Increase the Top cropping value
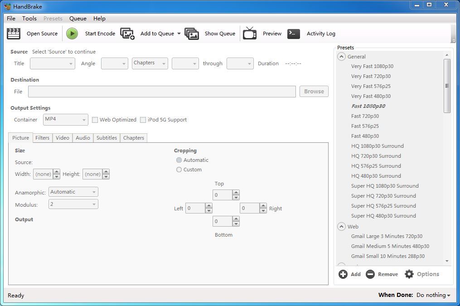The image size is (460, 306). (x=236, y=193)
